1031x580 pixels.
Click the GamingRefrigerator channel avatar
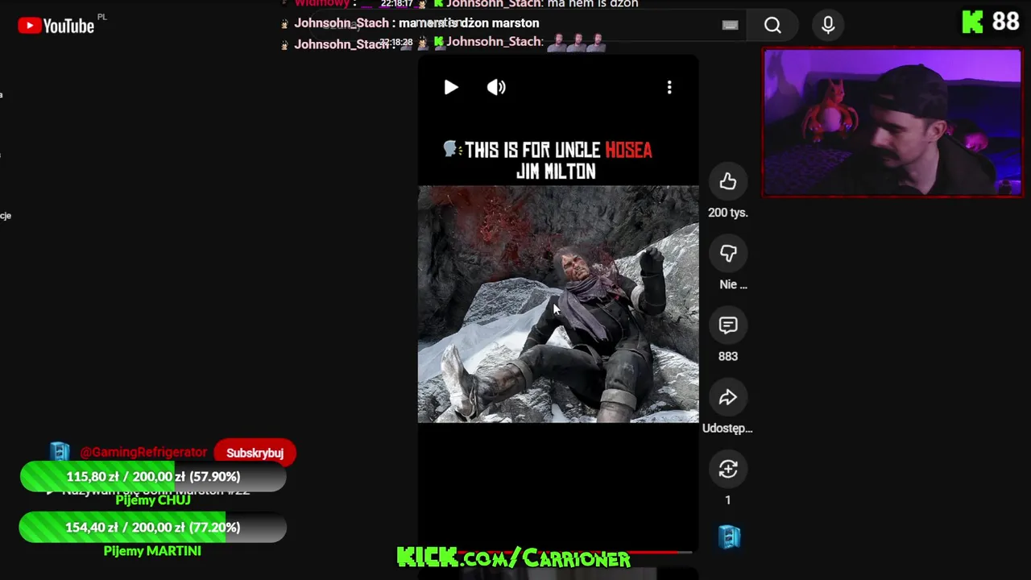pos(60,451)
